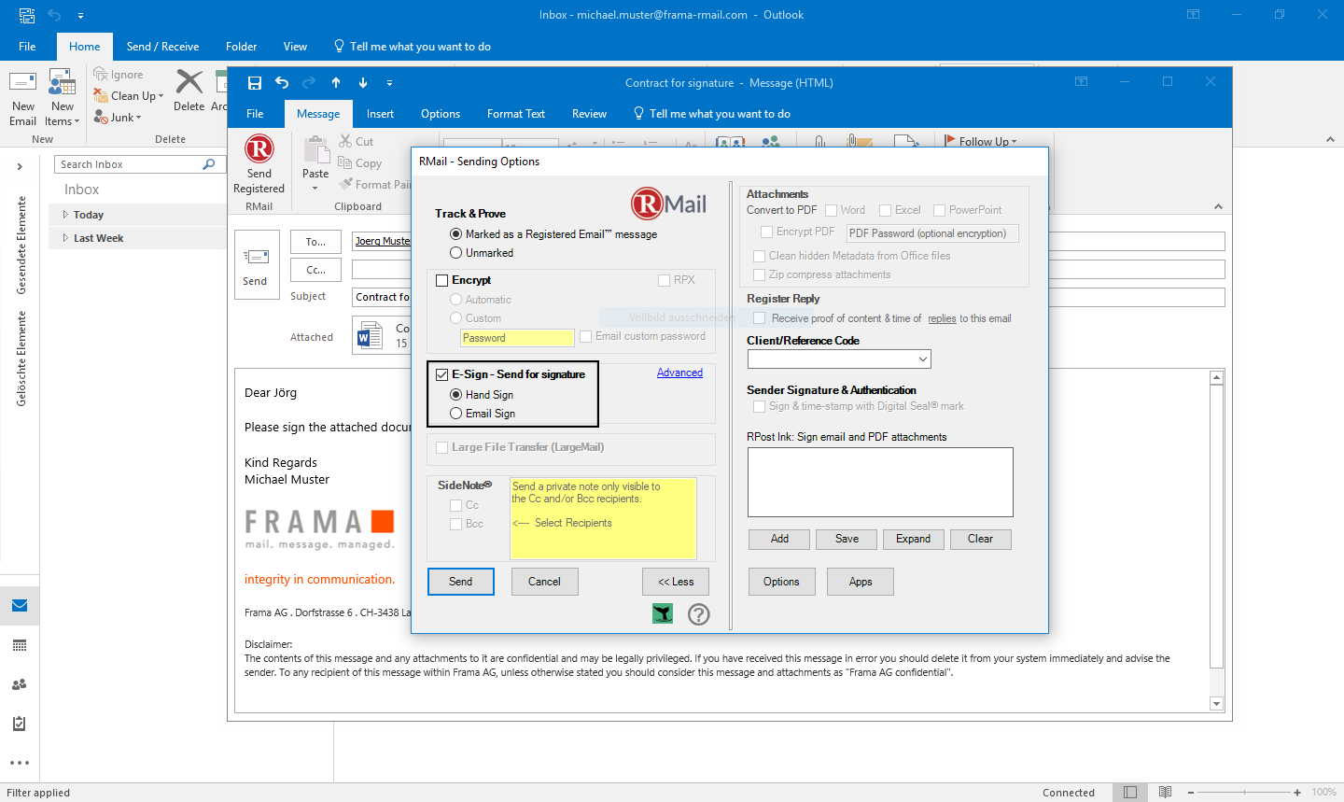The height and width of the screenshot is (802, 1344).
Task: Click the Next Item down arrow
Action: point(363,82)
